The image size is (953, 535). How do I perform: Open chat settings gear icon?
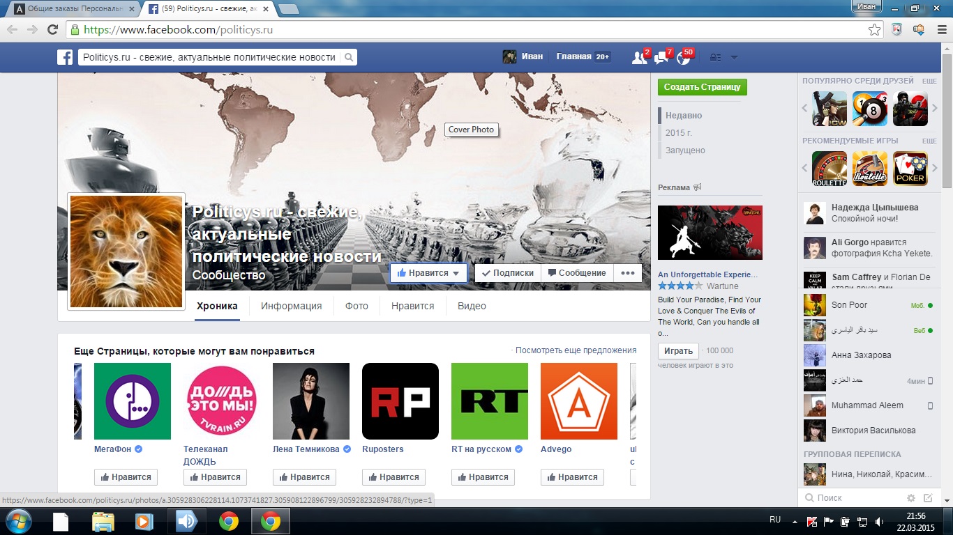tap(911, 498)
